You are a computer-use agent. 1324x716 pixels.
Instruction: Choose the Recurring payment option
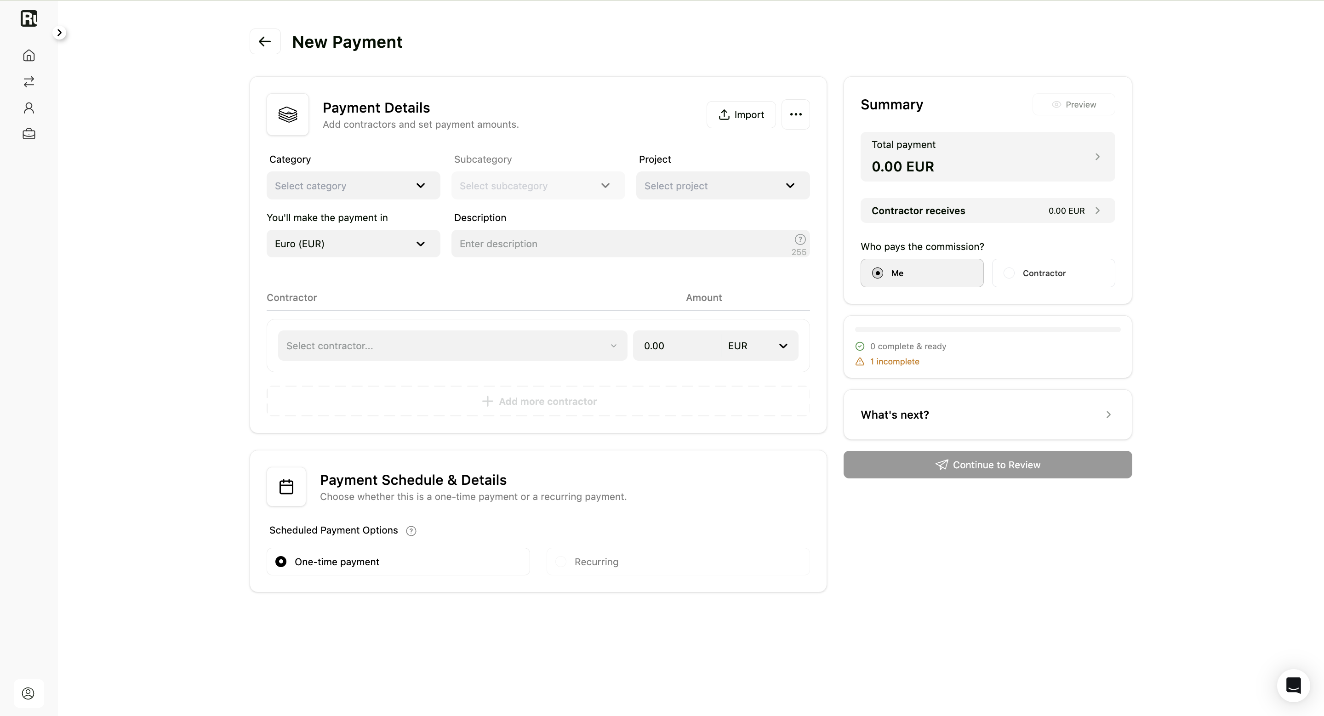pyautogui.click(x=678, y=562)
